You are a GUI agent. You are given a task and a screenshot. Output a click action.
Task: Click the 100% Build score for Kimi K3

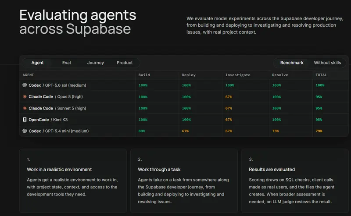143,120
